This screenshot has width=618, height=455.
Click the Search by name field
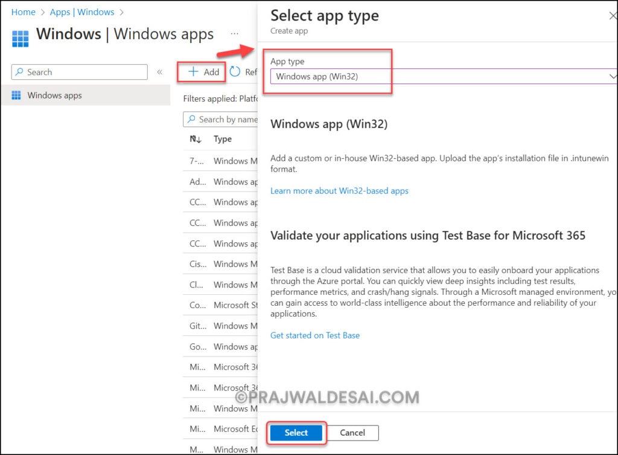tap(220, 119)
